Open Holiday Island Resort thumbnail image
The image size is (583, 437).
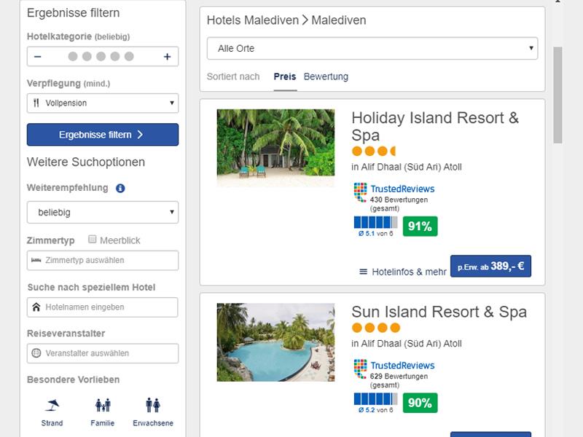(x=275, y=148)
